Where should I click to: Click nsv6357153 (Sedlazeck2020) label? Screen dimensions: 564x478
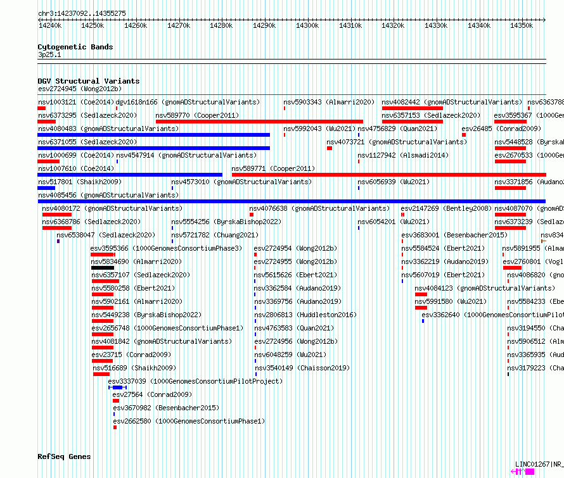pos(431,115)
